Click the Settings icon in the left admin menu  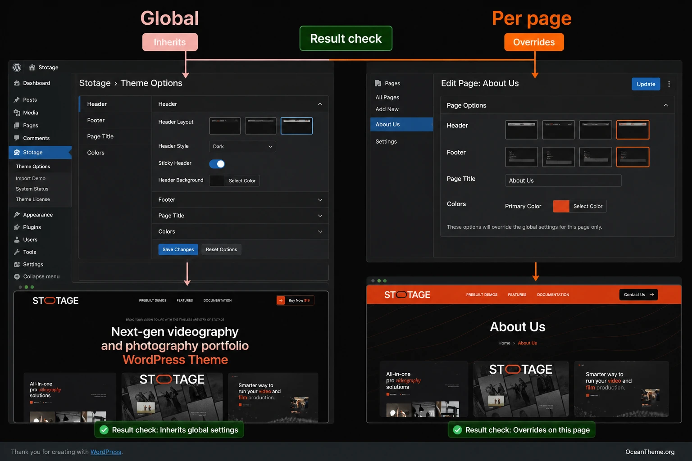(17, 265)
